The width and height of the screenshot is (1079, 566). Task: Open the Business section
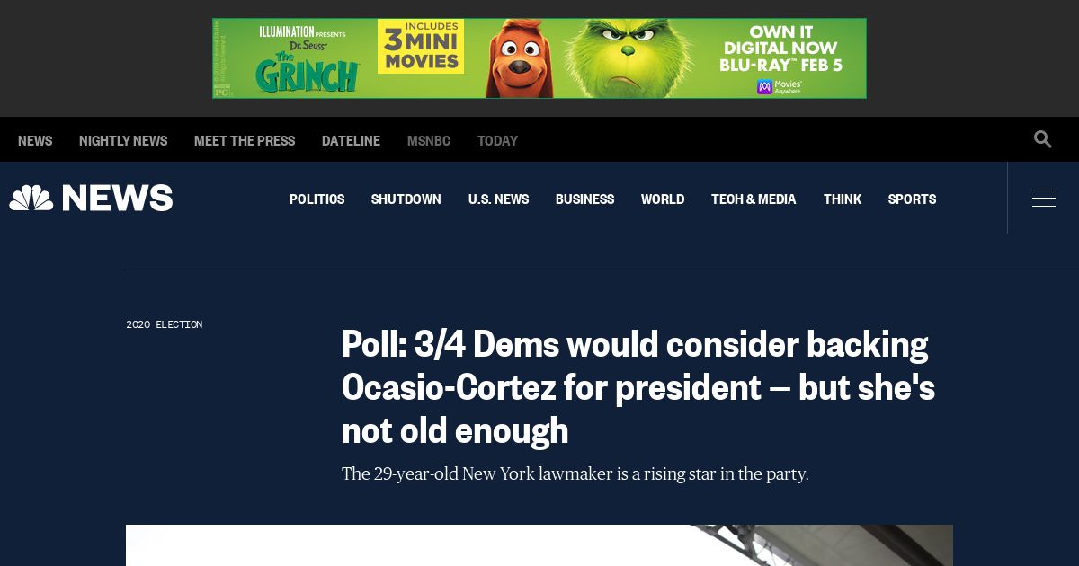click(x=584, y=199)
